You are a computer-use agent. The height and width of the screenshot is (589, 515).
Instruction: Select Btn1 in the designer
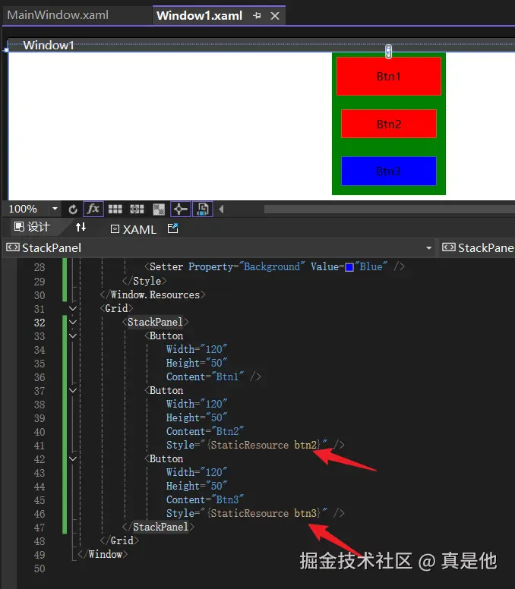[x=389, y=76]
